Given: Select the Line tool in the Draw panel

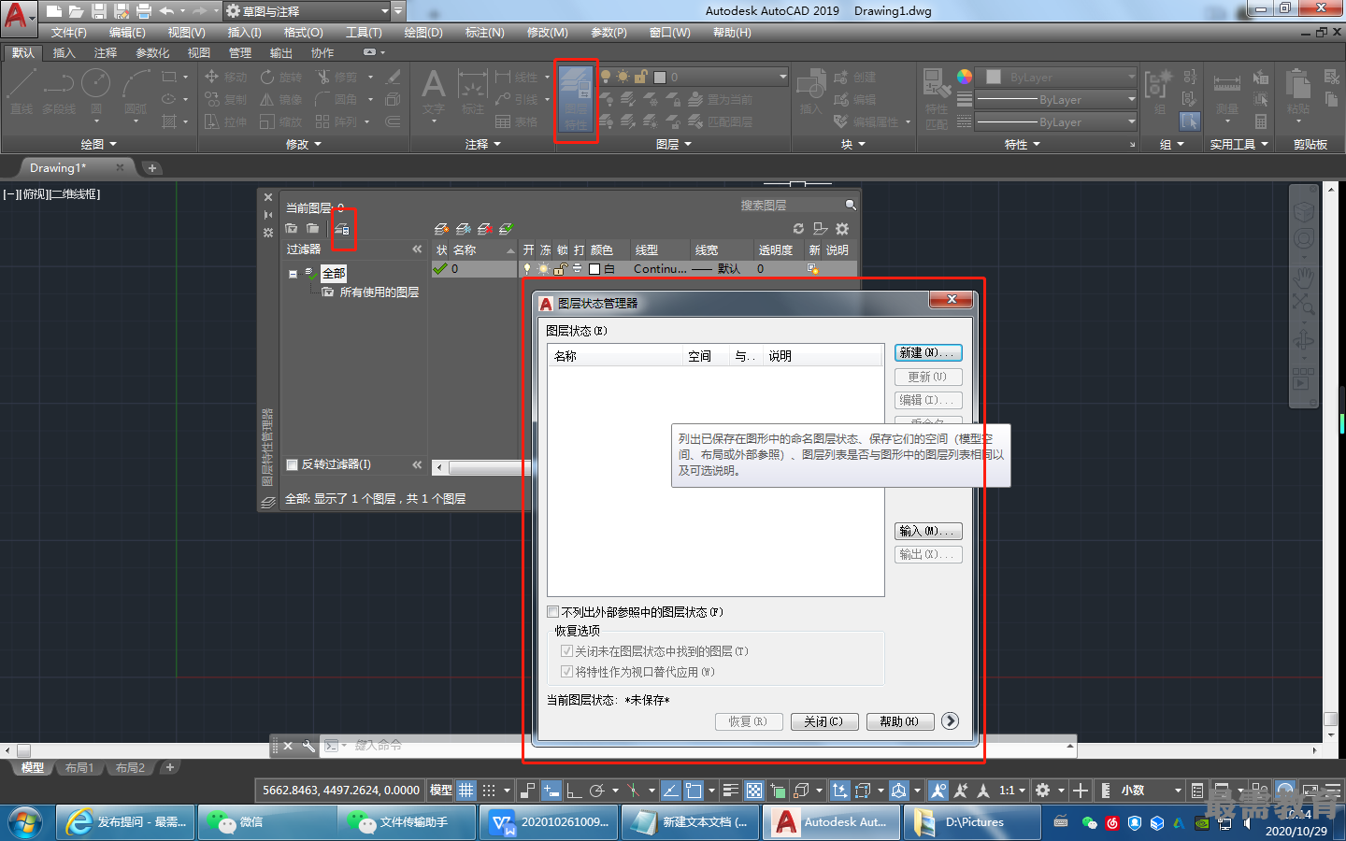Looking at the screenshot, I should tap(21, 91).
